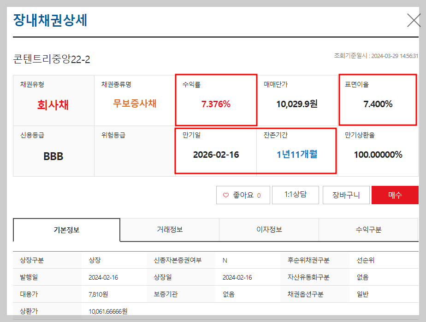Click the 후순위채권구분 label
The width and height of the screenshot is (426, 322).
click(308, 260)
